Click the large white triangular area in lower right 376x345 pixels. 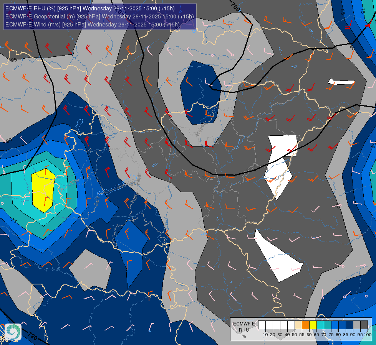(278, 256)
